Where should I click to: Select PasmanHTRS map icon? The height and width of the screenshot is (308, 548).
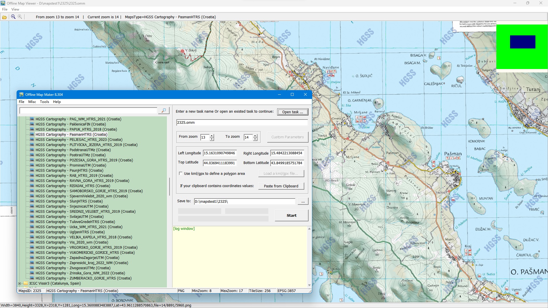tap(32, 134)
